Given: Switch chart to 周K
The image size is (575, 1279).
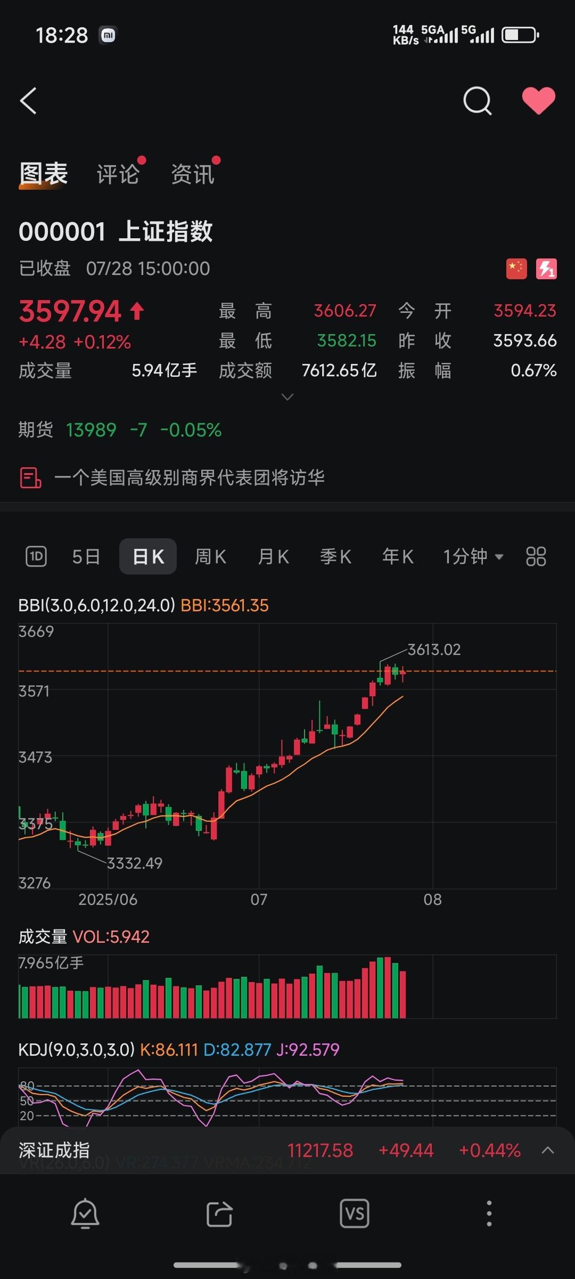Looking at the screenshot, I should [x=210, y=556].
